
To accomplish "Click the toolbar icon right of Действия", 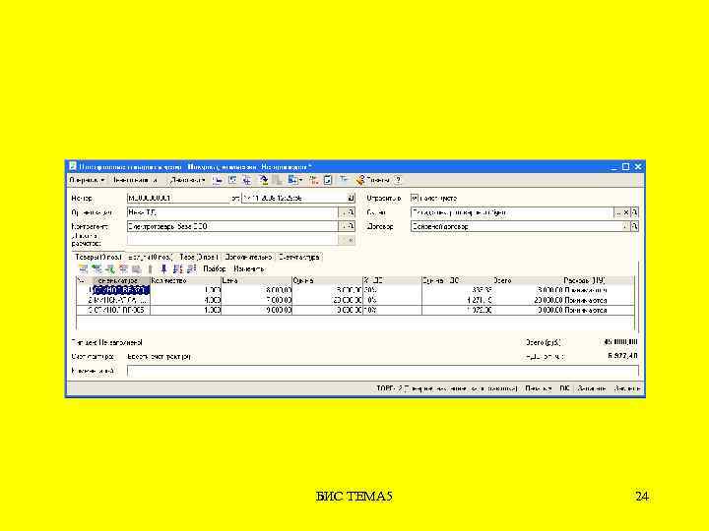I will (x=218, y=180).
